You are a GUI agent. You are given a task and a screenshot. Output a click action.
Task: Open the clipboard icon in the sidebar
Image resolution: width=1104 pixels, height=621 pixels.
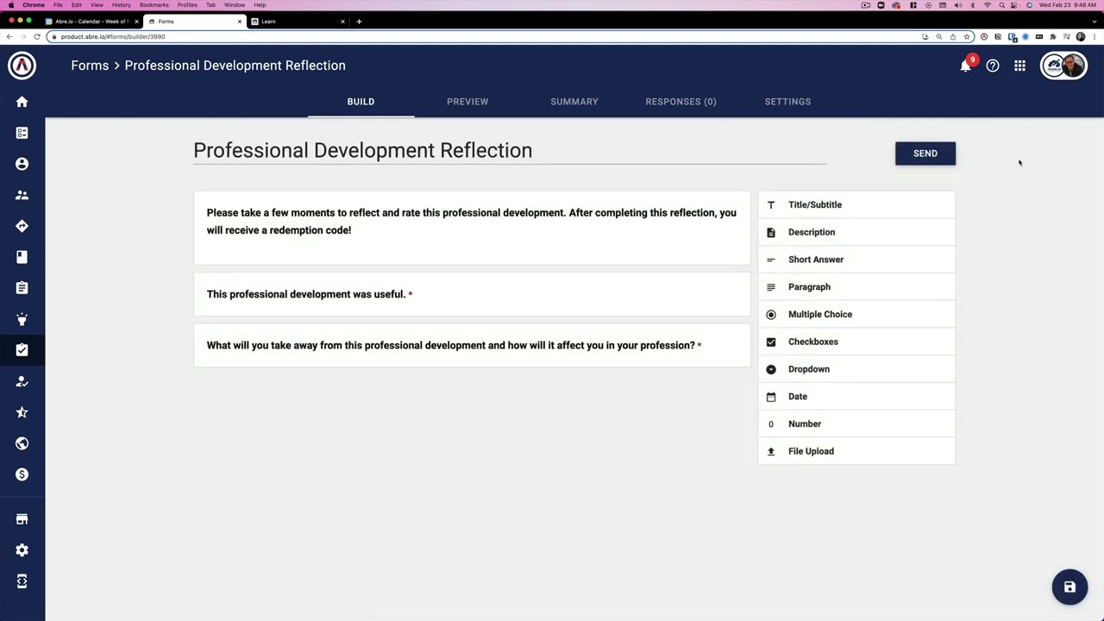pos(22,288)
